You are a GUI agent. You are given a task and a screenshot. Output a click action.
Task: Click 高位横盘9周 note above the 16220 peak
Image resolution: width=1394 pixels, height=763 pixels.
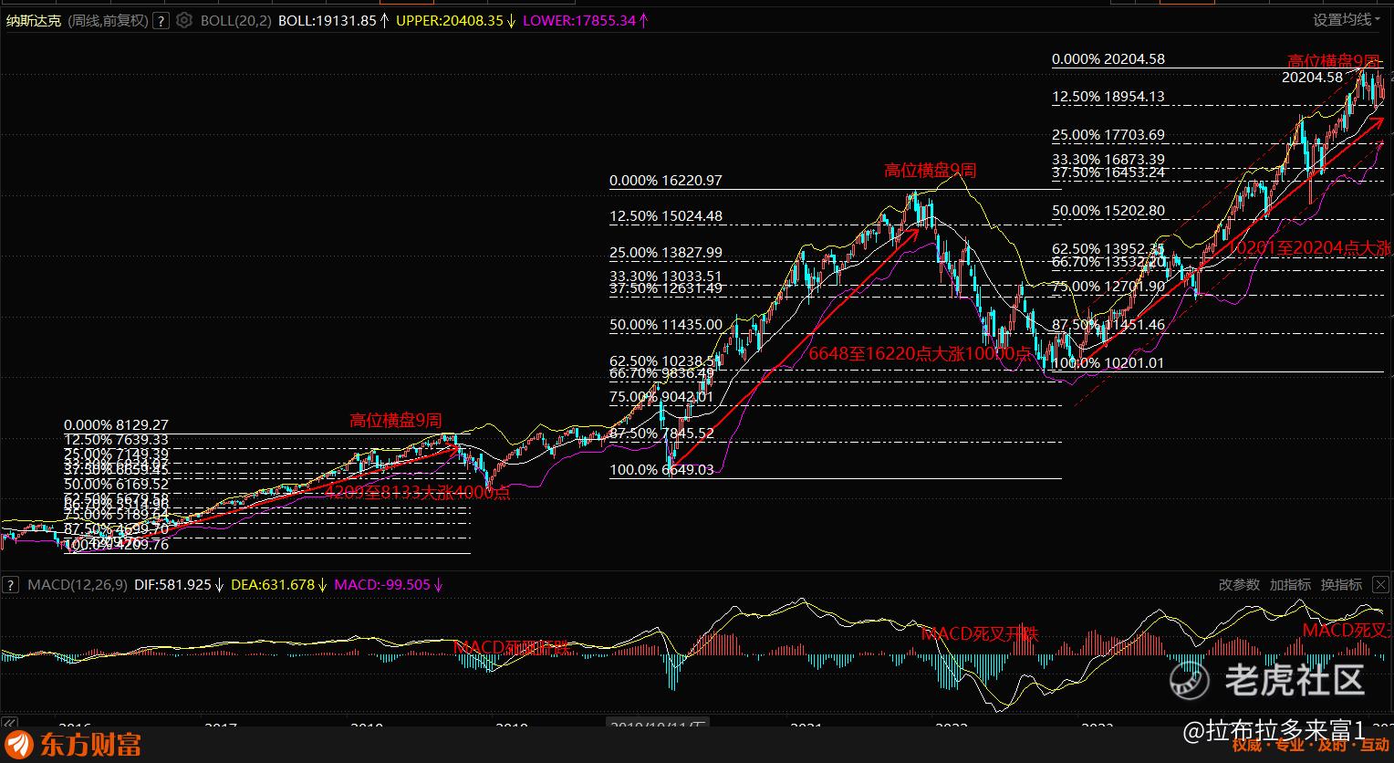click(931, 170)
